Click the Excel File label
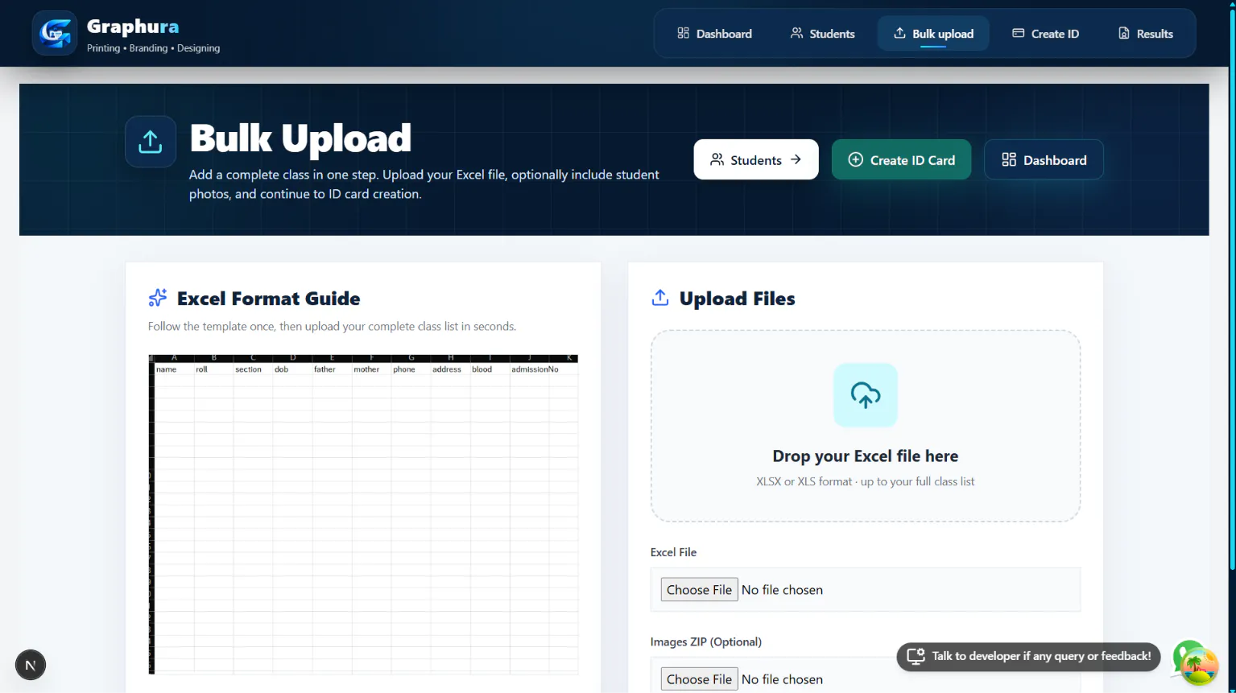This screenshot has height=693, width=1236. pyautogui.click(x=673, y=552)
